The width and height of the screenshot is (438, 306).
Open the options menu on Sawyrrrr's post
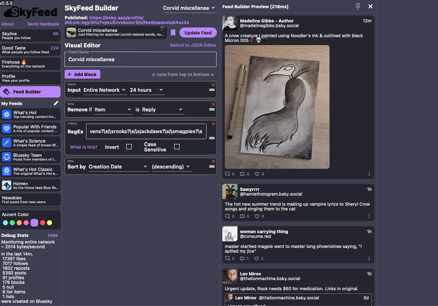369,216
